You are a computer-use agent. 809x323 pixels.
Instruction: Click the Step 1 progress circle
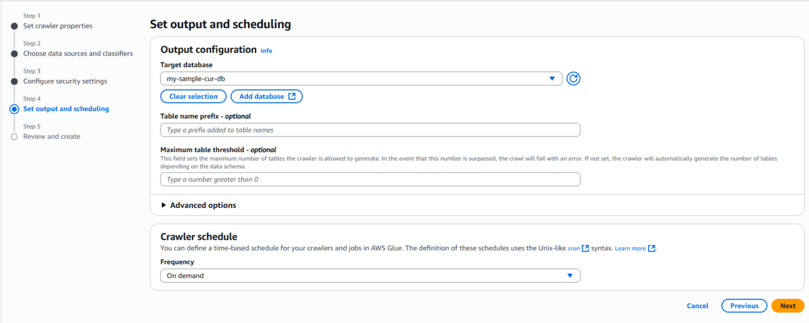[14, 26]
